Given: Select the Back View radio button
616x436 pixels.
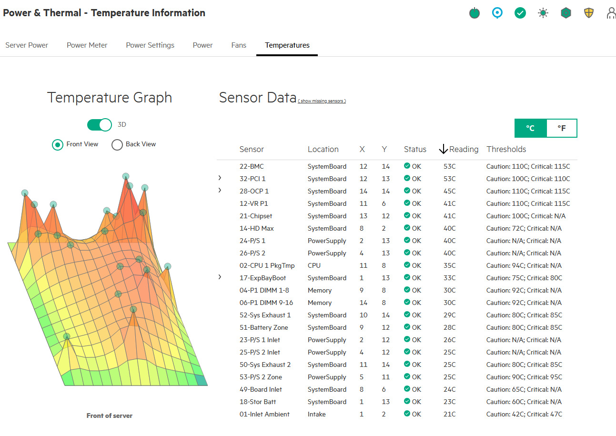Looking at the screenshot, I should [x=117, y=144].
